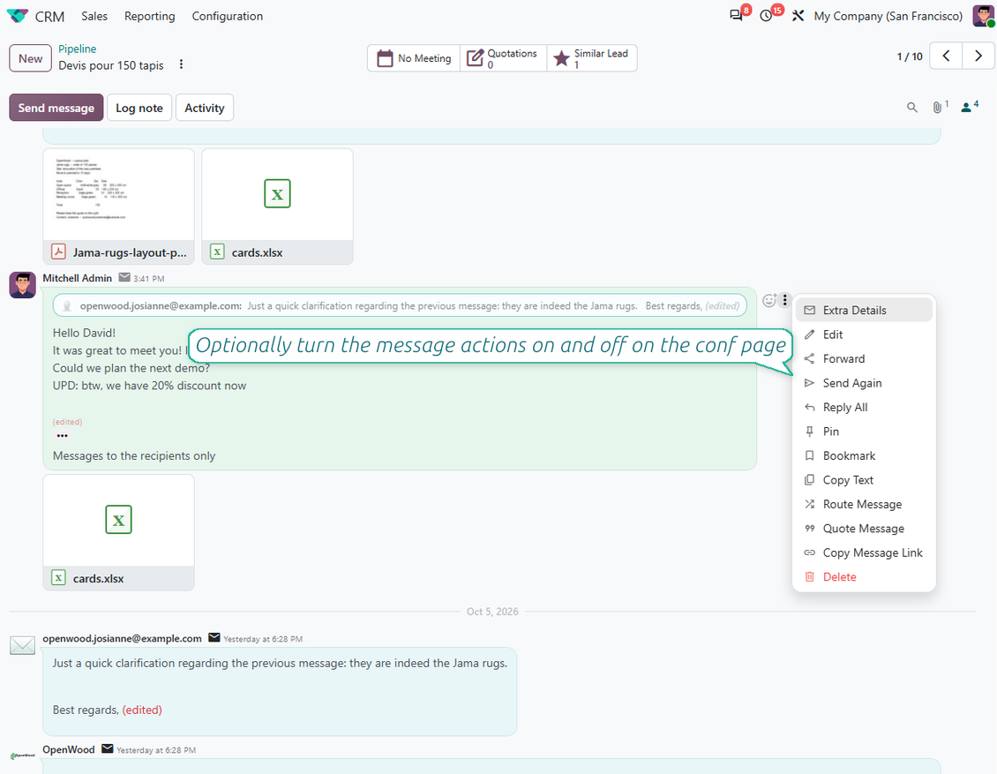The image size is (997, 774).
Task: Choose Extra Details from the message menu
Action: [x=864, y=310]
